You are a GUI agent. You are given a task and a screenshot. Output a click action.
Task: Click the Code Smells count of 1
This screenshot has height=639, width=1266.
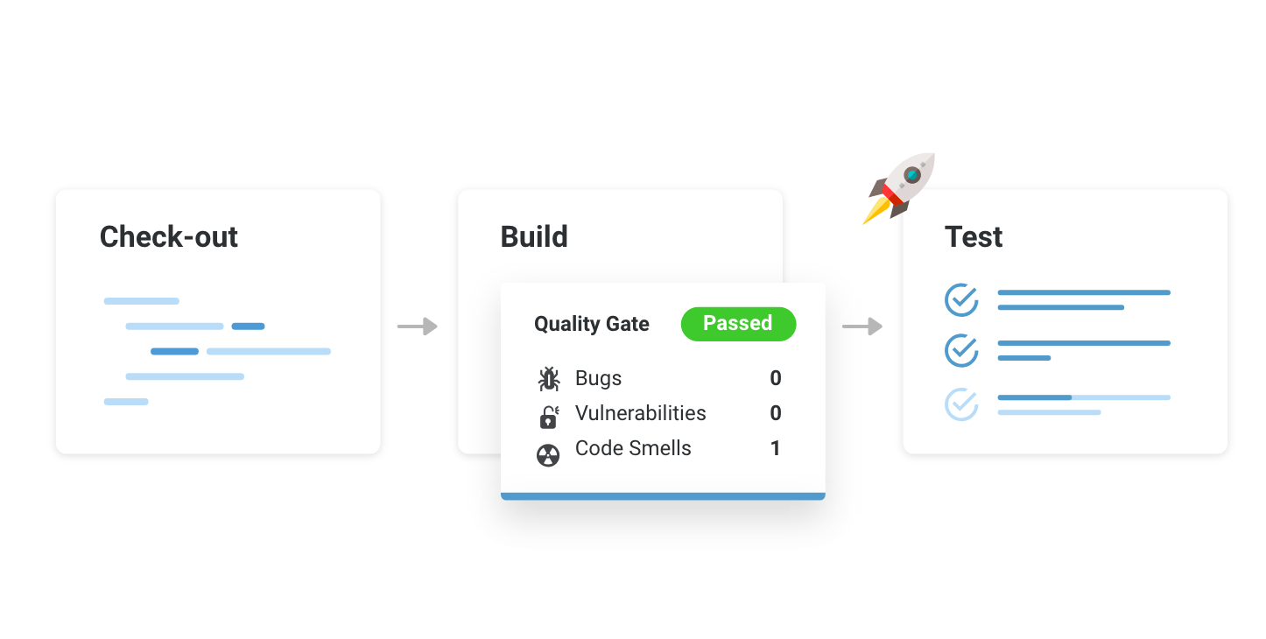point(776,448)
